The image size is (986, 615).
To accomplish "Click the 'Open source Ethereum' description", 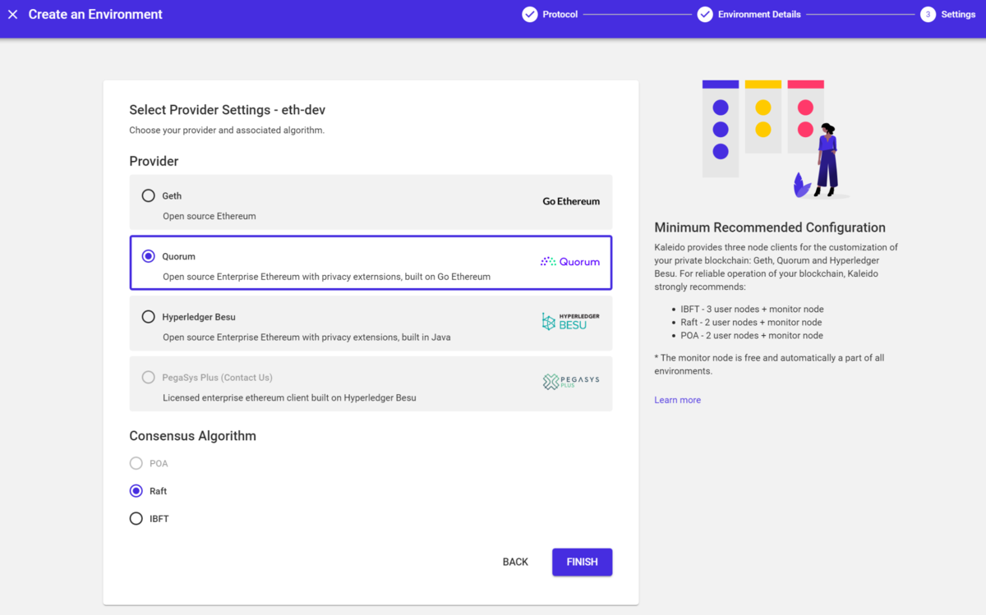I will tap(210, 216).
